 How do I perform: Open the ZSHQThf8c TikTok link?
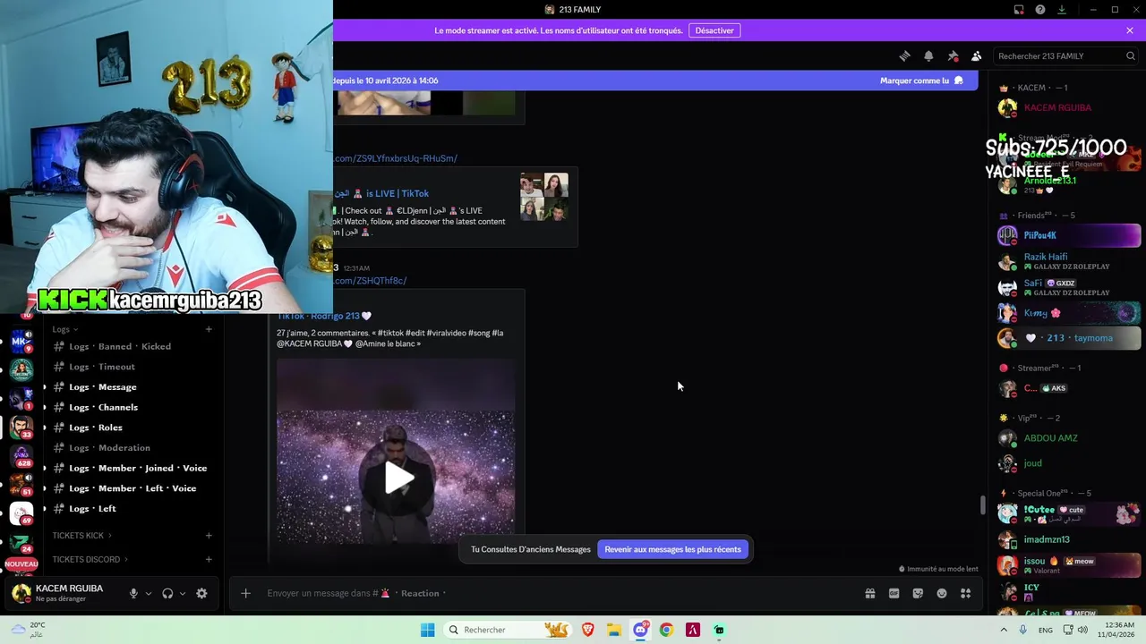click(x=368, y=281)
